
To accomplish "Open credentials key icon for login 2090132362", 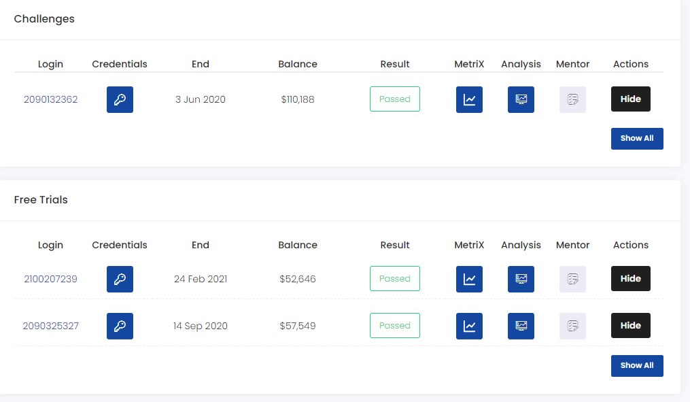I will [x=120, y=99].
